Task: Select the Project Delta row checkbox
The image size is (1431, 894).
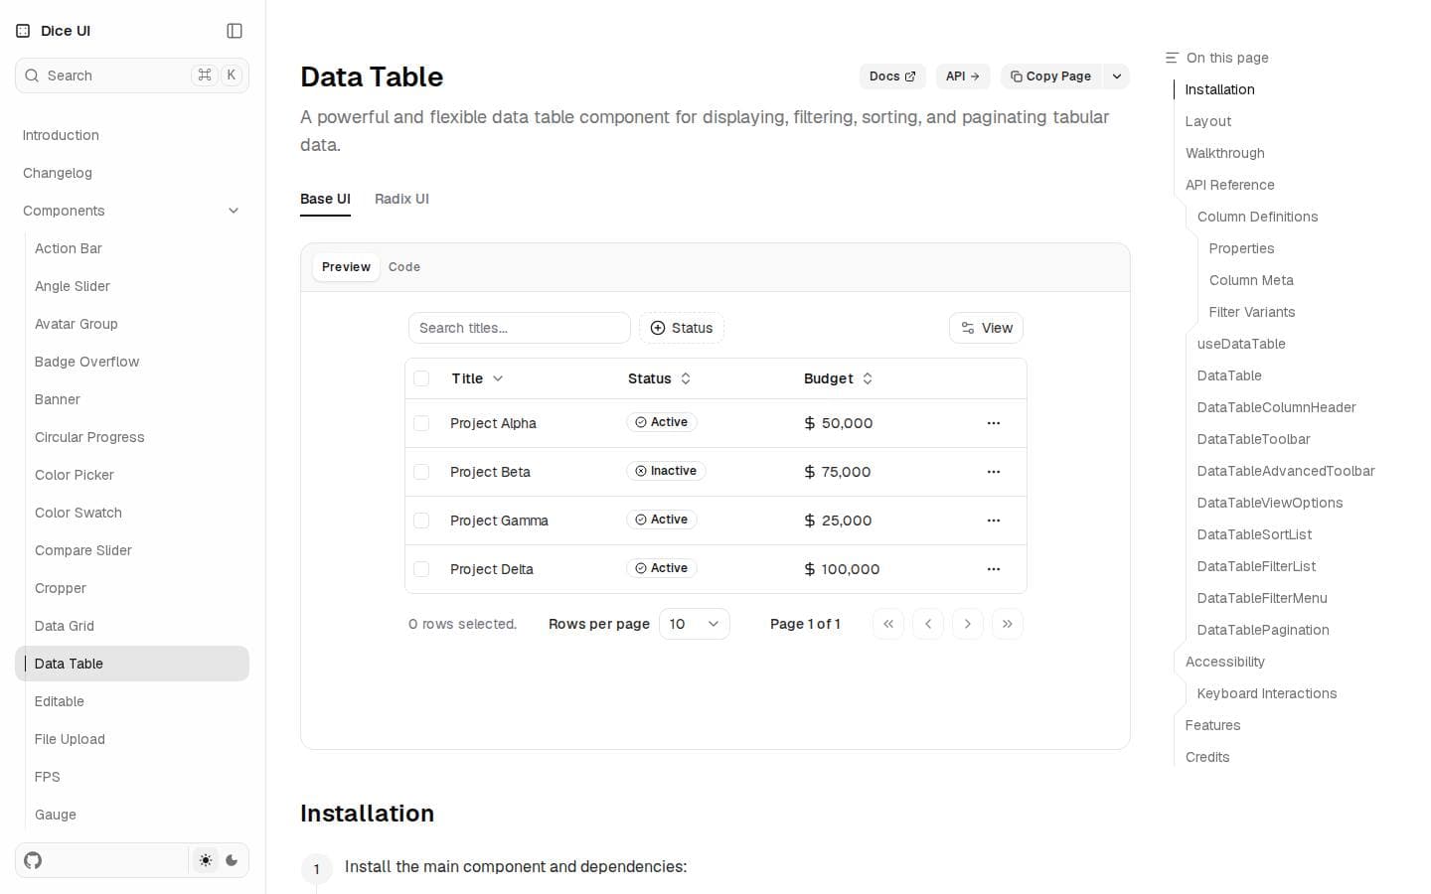Action: [x=421, y=569]
